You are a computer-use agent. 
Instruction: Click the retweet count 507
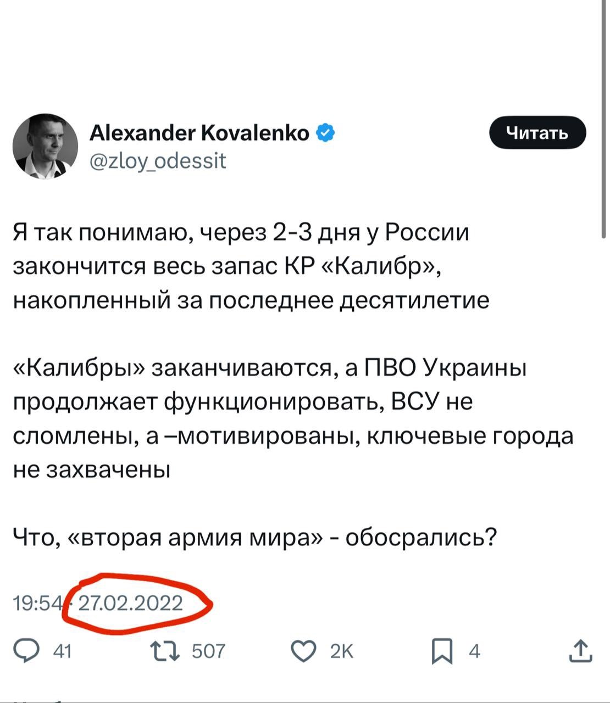(x=208, y=652)
